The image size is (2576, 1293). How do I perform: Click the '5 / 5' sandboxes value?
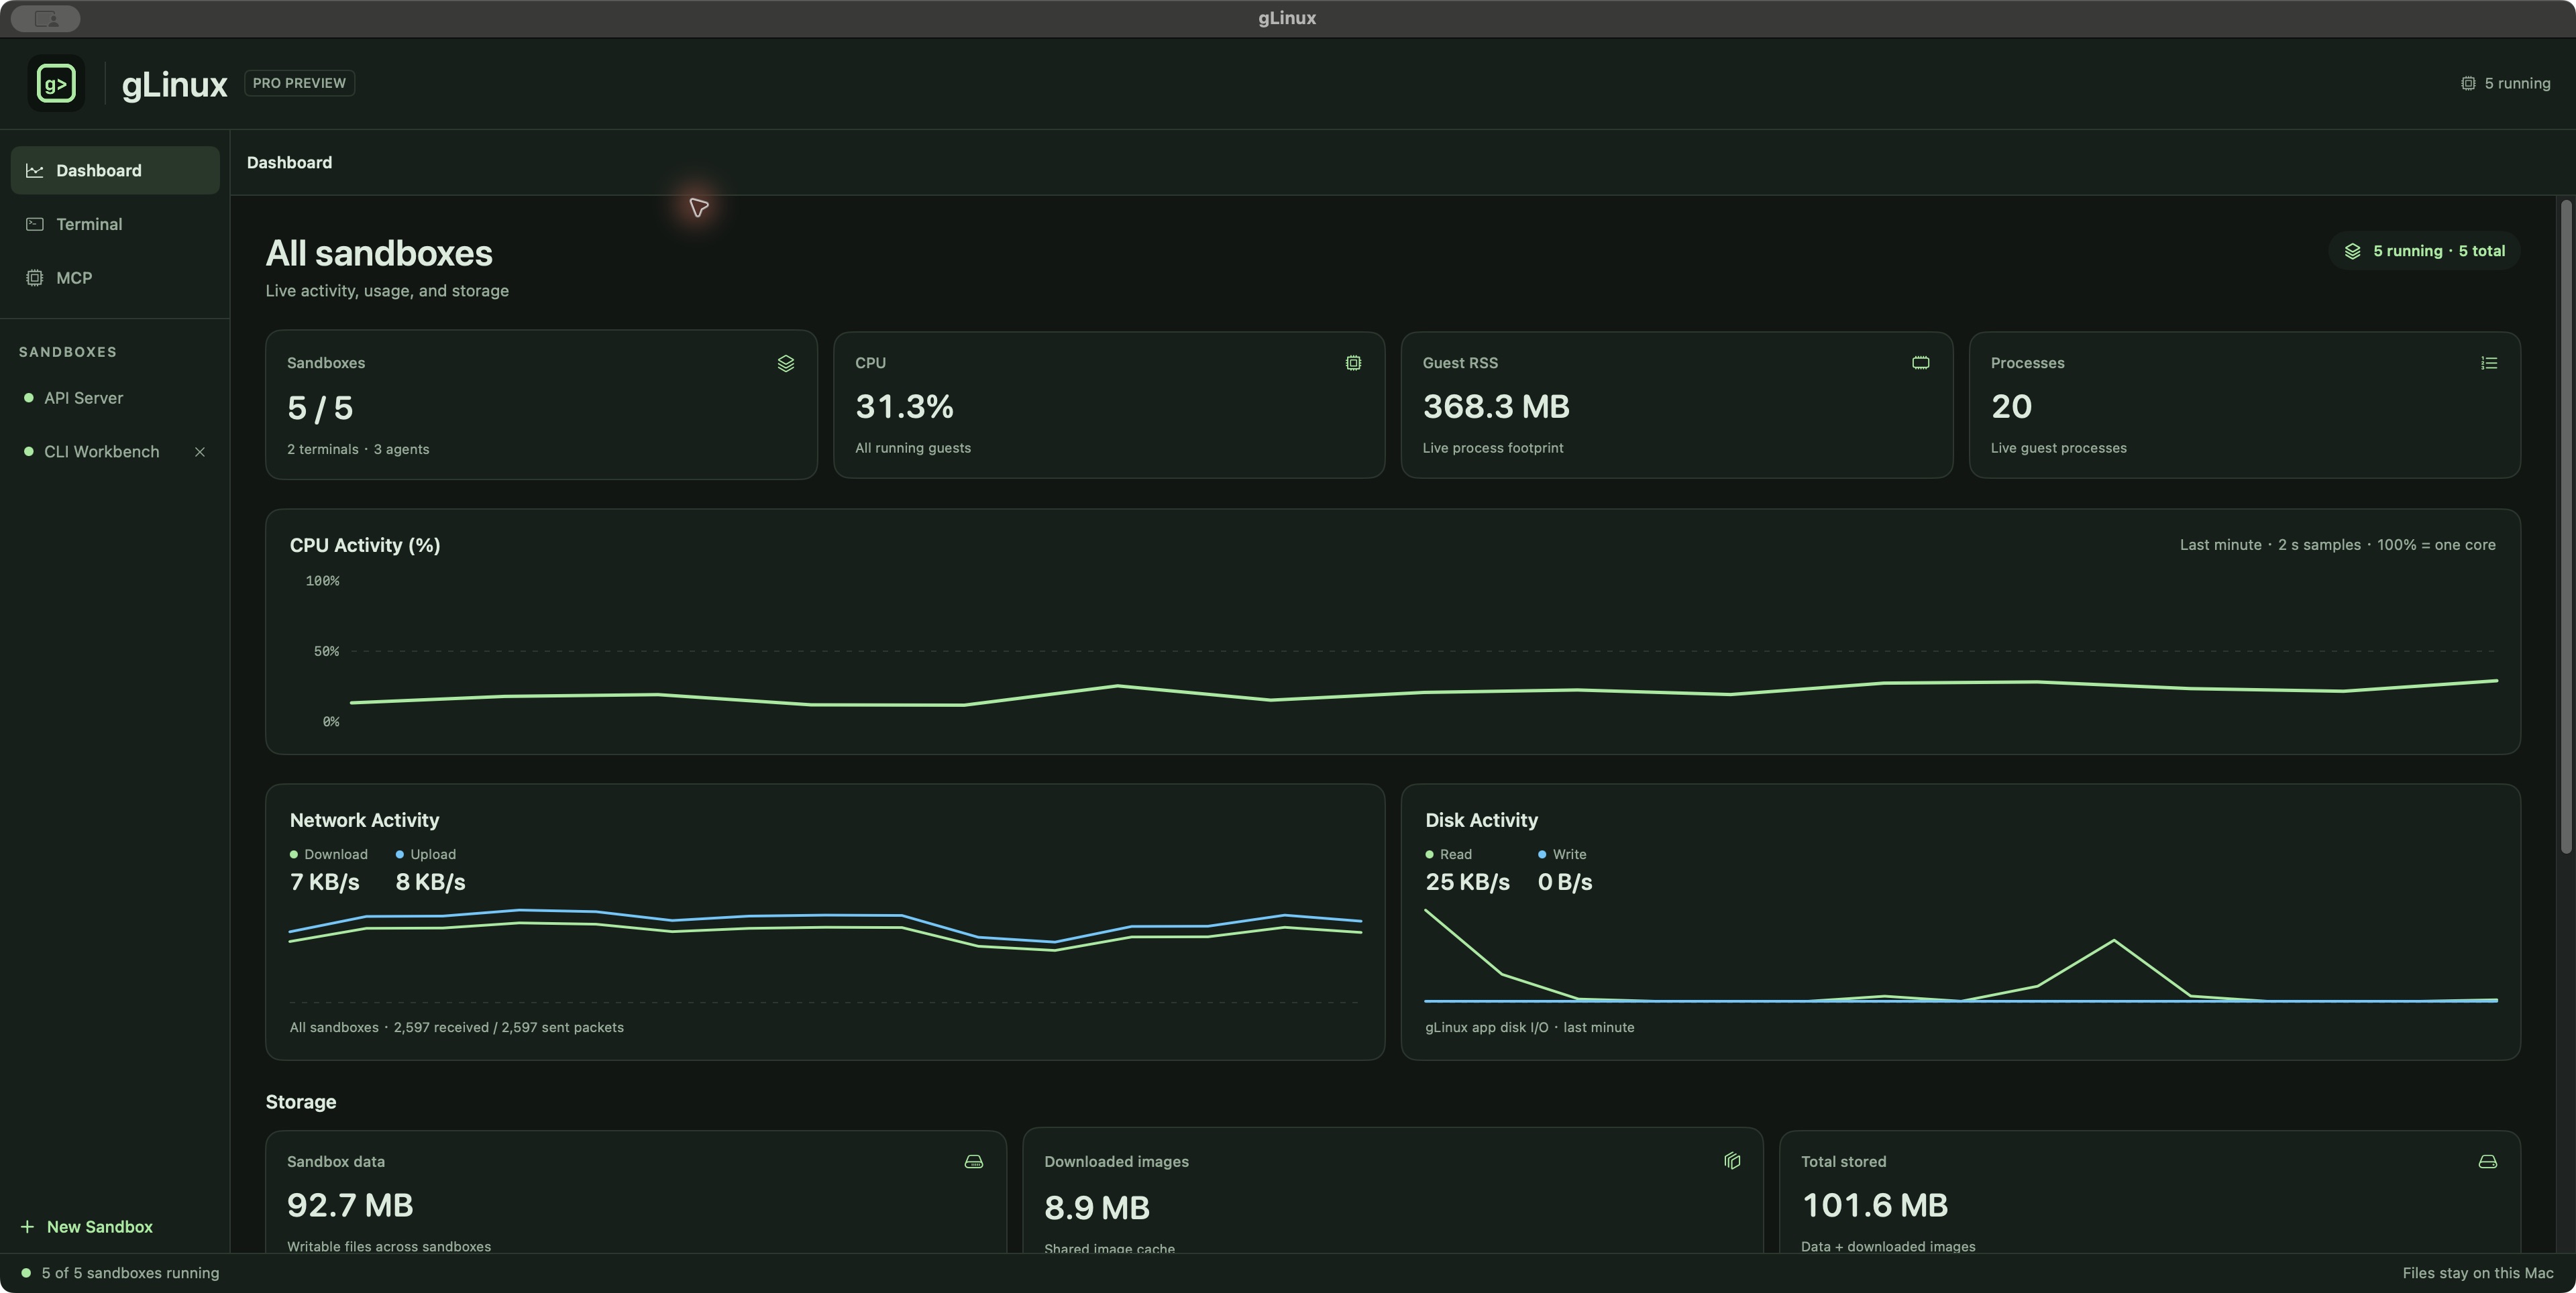coord(320,408)
